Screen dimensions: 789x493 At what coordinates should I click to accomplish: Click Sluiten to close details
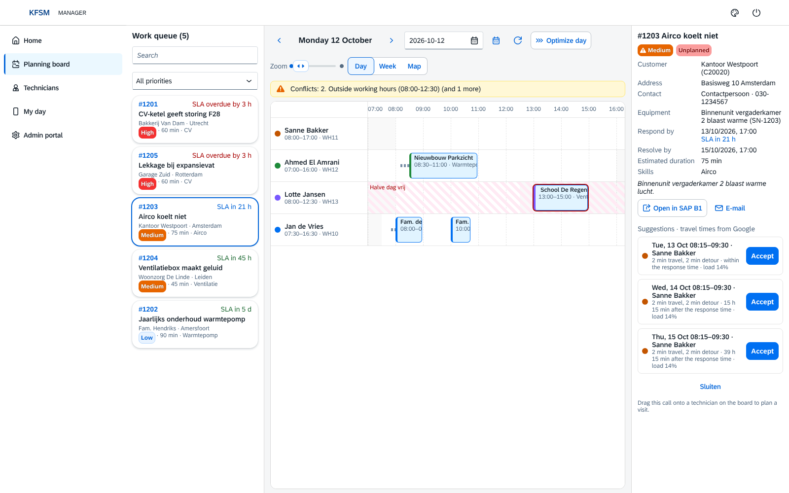(x=710, y=387)
